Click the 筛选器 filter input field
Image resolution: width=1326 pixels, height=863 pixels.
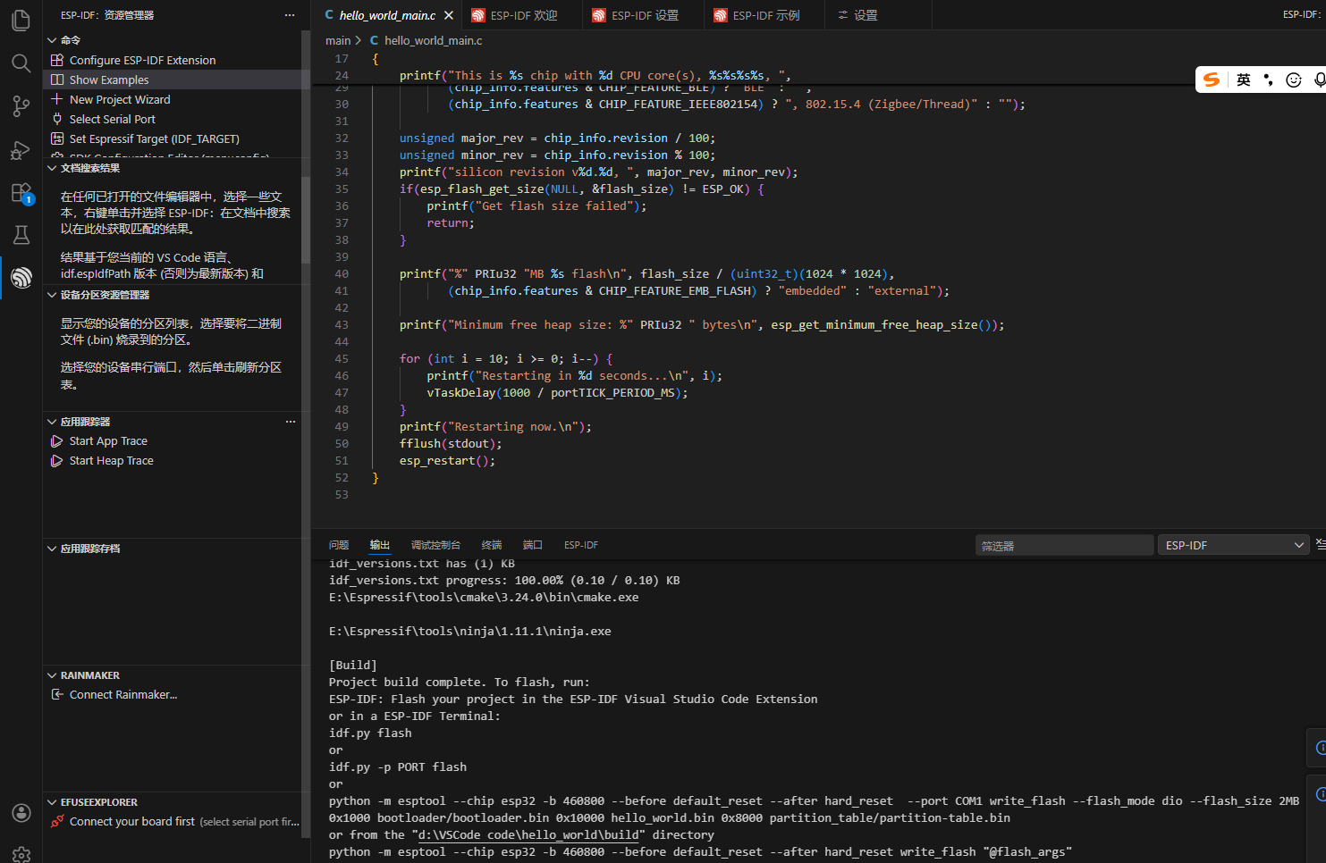point(1064,545)
